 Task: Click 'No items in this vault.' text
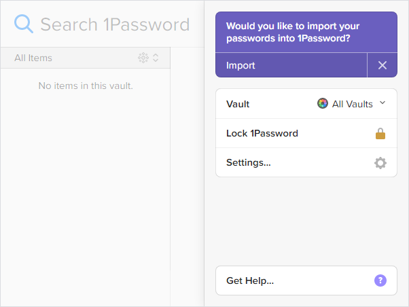(x=86, y=86)
